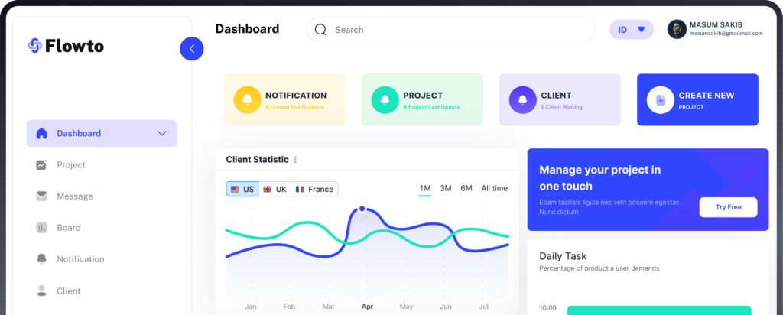Toggle the UK country filter
This screenshot has width=783, height=315.
coord(275,189)
